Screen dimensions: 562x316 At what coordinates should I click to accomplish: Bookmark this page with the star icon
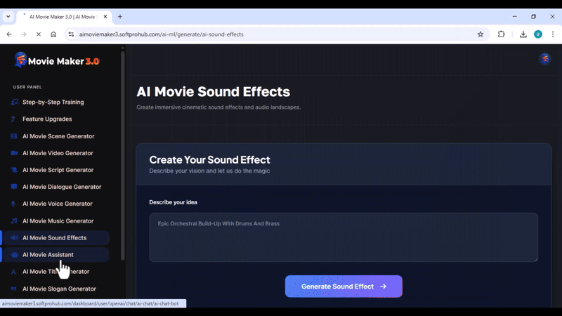click(x=481, y=34)
